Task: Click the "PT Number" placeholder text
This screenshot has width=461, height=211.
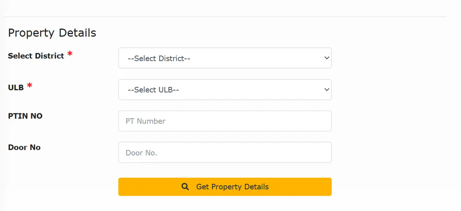Action: (145, 121)
